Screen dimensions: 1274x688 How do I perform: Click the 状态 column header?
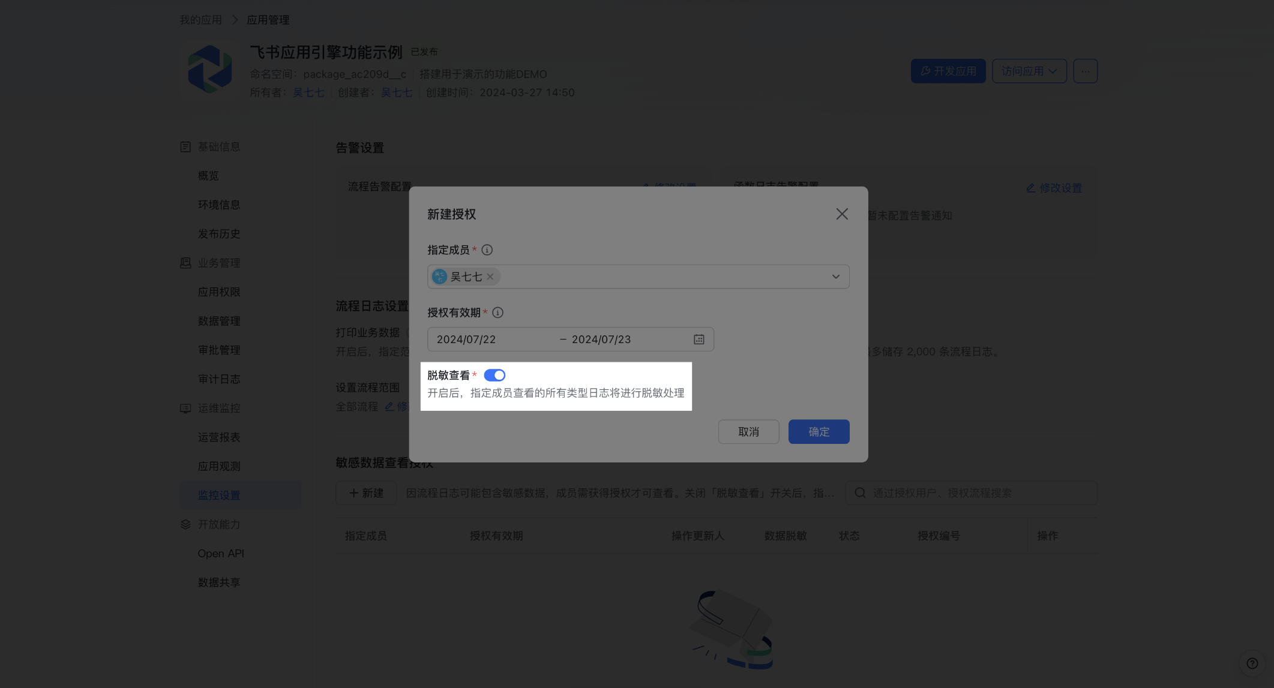point(849,536)
